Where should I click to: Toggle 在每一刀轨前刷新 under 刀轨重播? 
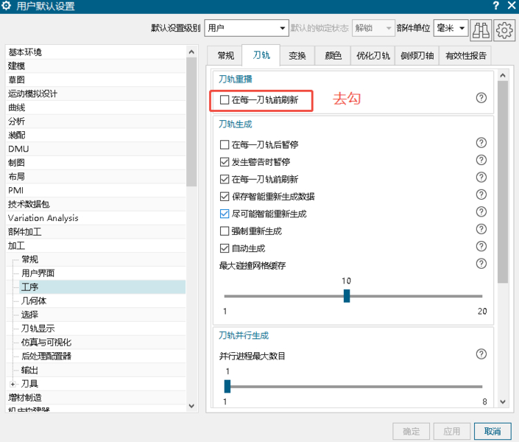click(225, 99)
